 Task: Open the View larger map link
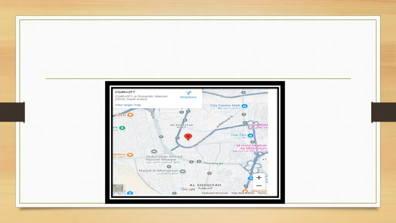(128, 105)
